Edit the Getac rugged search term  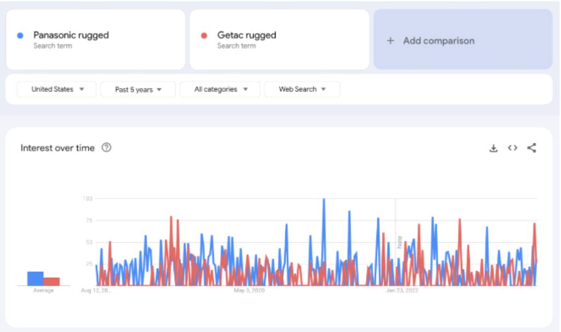tap(279, 39)
